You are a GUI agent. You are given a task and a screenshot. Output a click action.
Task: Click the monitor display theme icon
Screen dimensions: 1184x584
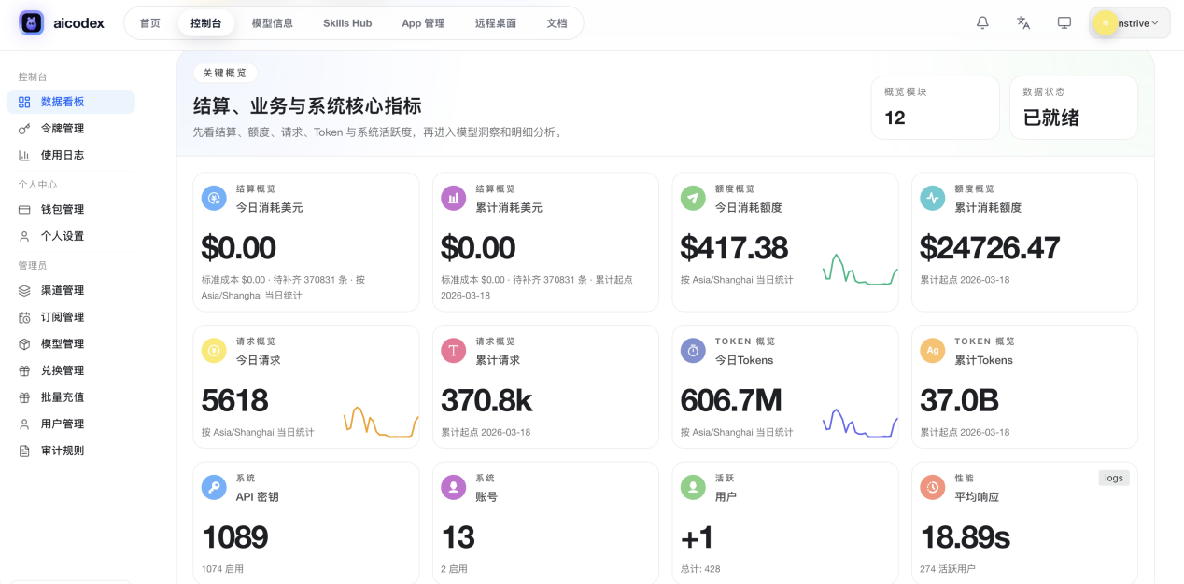click(x=1064, y=22)
